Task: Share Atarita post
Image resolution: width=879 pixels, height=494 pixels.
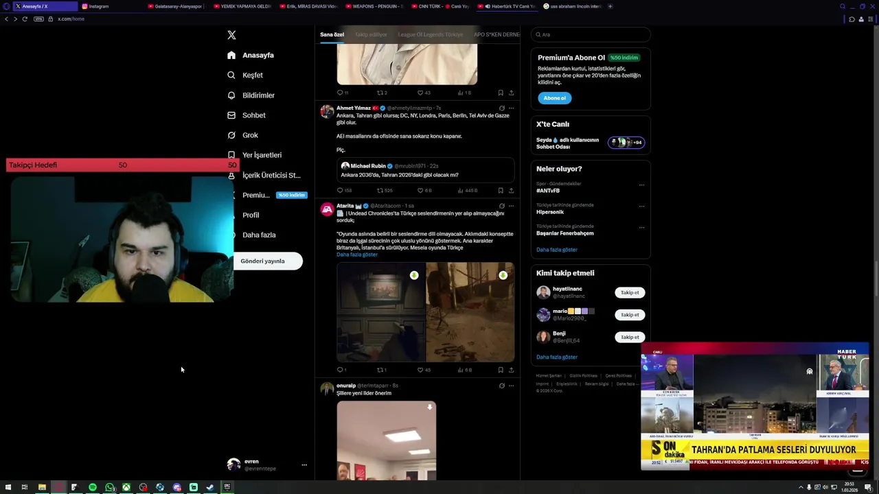Action: click(x=511, y=370)
